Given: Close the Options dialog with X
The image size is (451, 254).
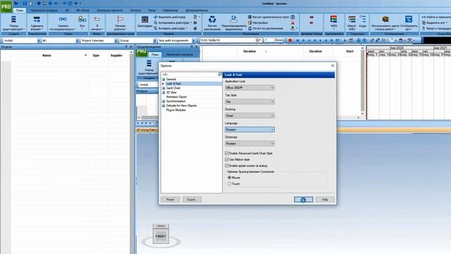Looking at the screenshot, I should tap(333, 66).
